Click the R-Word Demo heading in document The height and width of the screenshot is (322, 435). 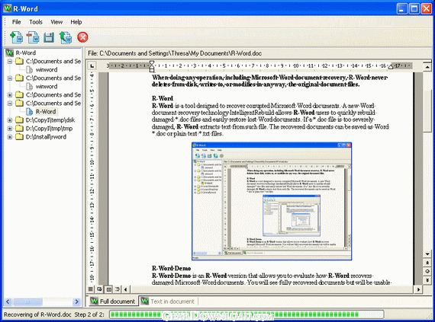[171, 268]
